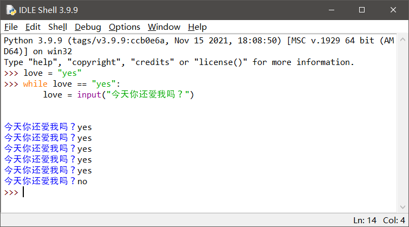Open the Debug menu
Viewport: 409px width, 227px height.
[88, 27]
